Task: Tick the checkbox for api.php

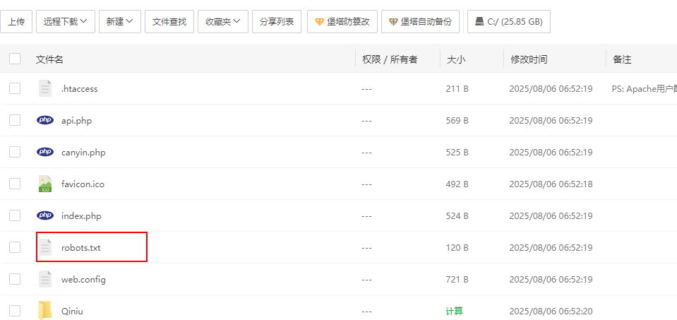Action: (15, 120)
